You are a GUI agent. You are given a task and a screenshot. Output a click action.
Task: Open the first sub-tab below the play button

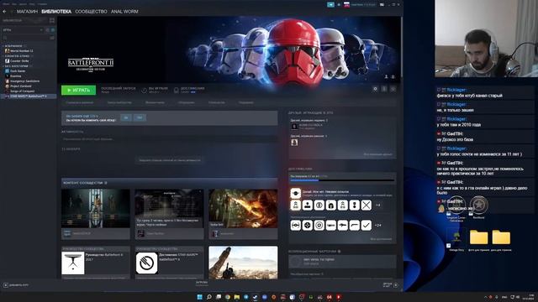tap(79, 102)
